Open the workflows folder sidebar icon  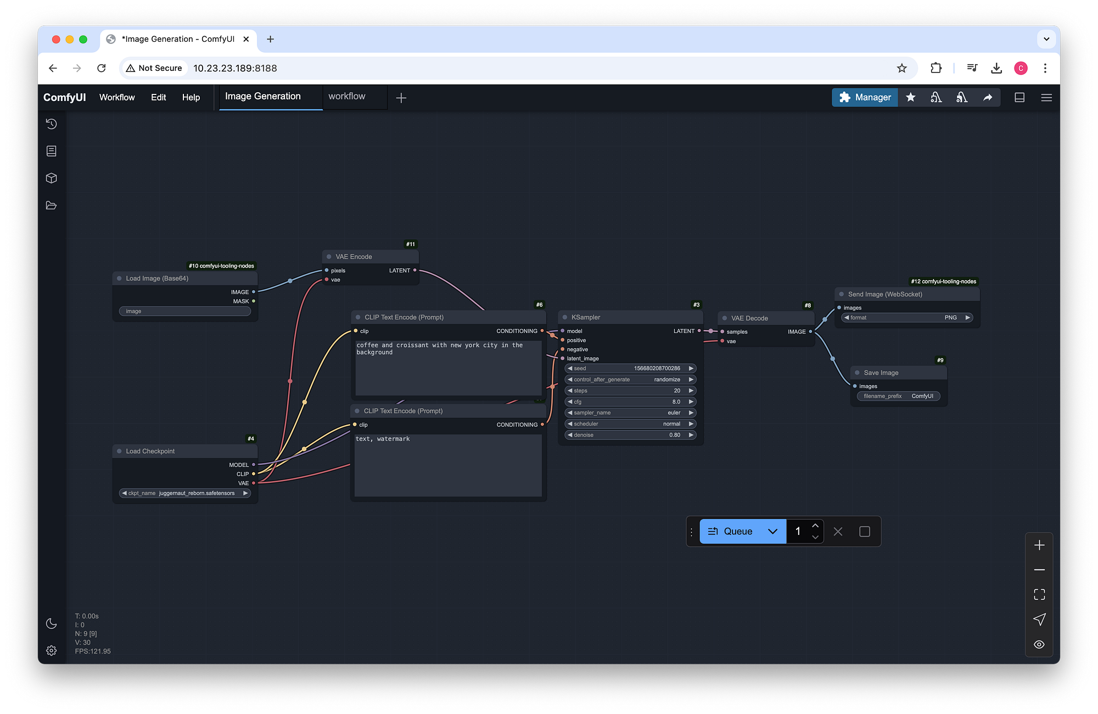[51, 205]
